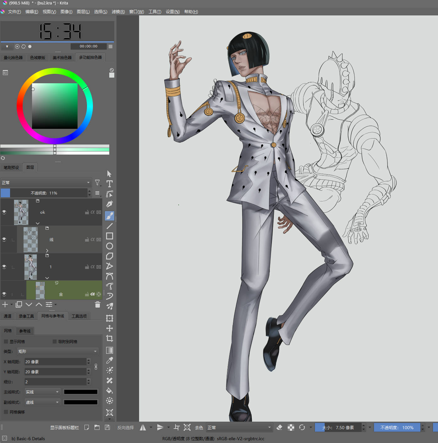Enable the 吸附到网格 checkbox
The image size is (438, 443).
click(x=55, y=342)
